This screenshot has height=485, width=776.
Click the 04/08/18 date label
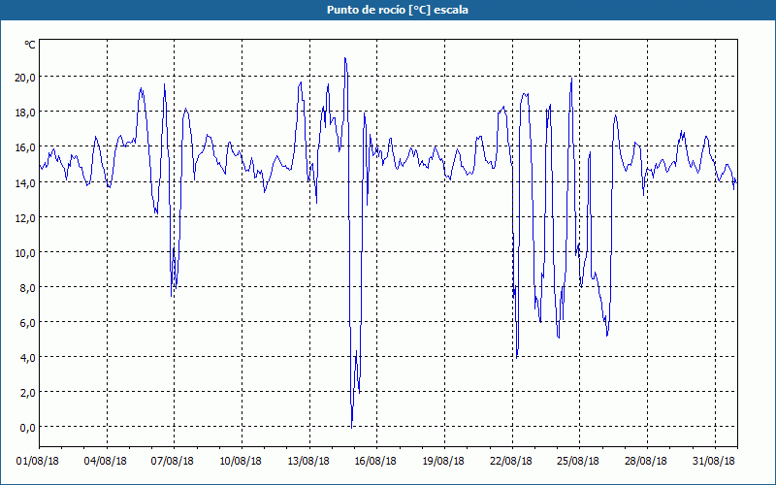(x=106, y=461)
